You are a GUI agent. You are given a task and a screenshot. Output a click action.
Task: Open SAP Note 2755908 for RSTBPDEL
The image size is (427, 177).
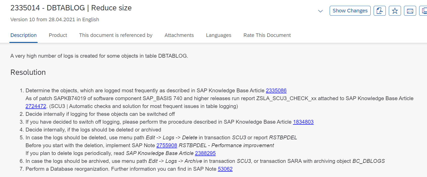point(167,145)
